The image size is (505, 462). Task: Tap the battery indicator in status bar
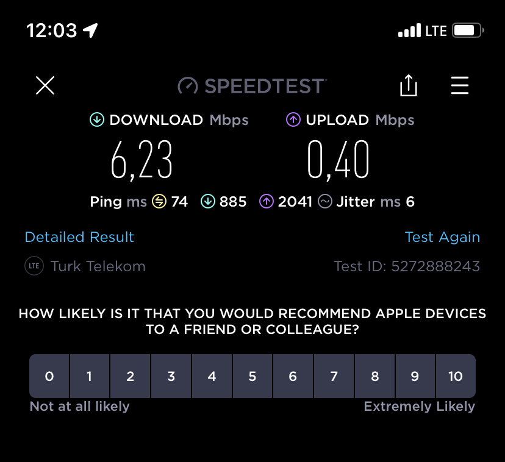[468, 30]
